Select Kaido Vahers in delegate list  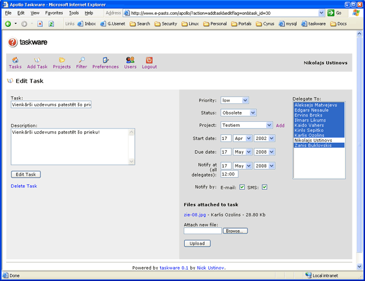pos(319,125)
